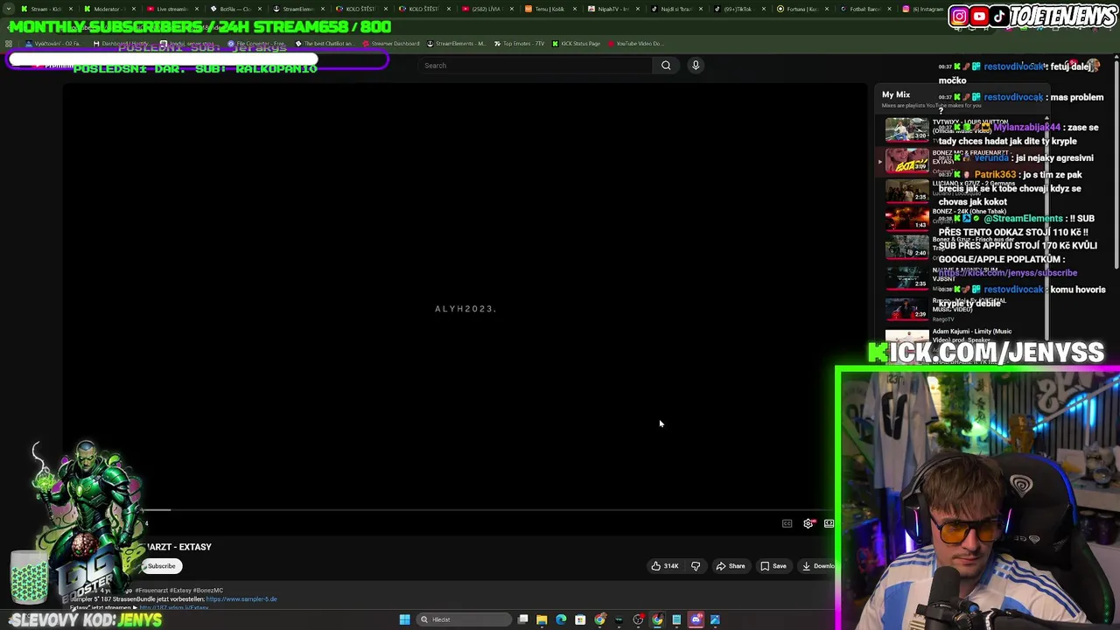Open Streamer Dashboard bookmark

pyautogui.click(x=391, y=44)
